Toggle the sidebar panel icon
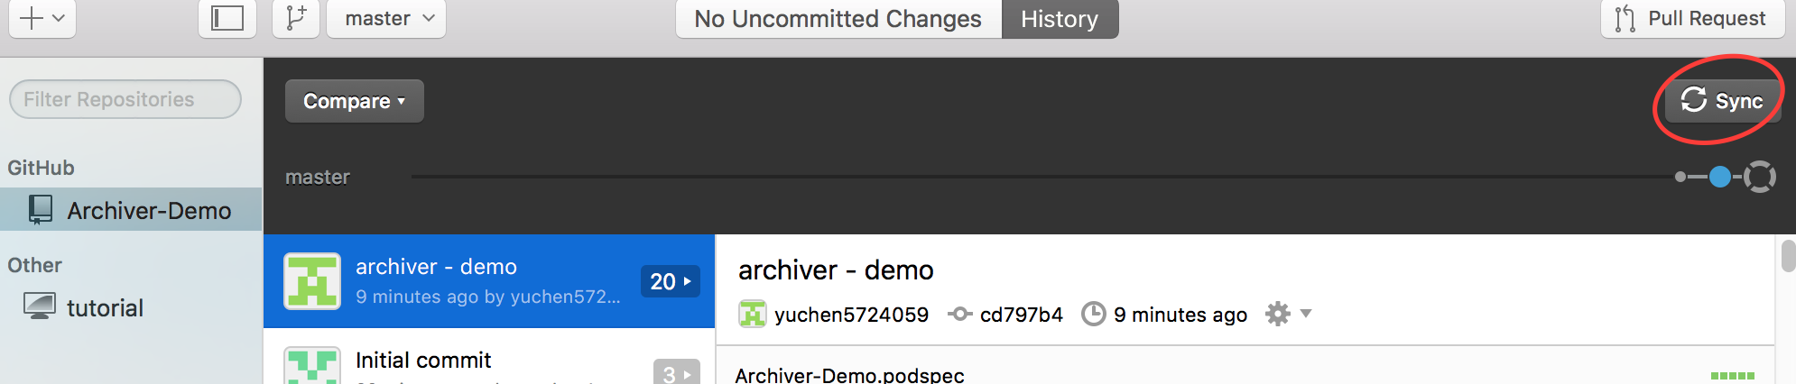1796x384 pixels. 227,18
